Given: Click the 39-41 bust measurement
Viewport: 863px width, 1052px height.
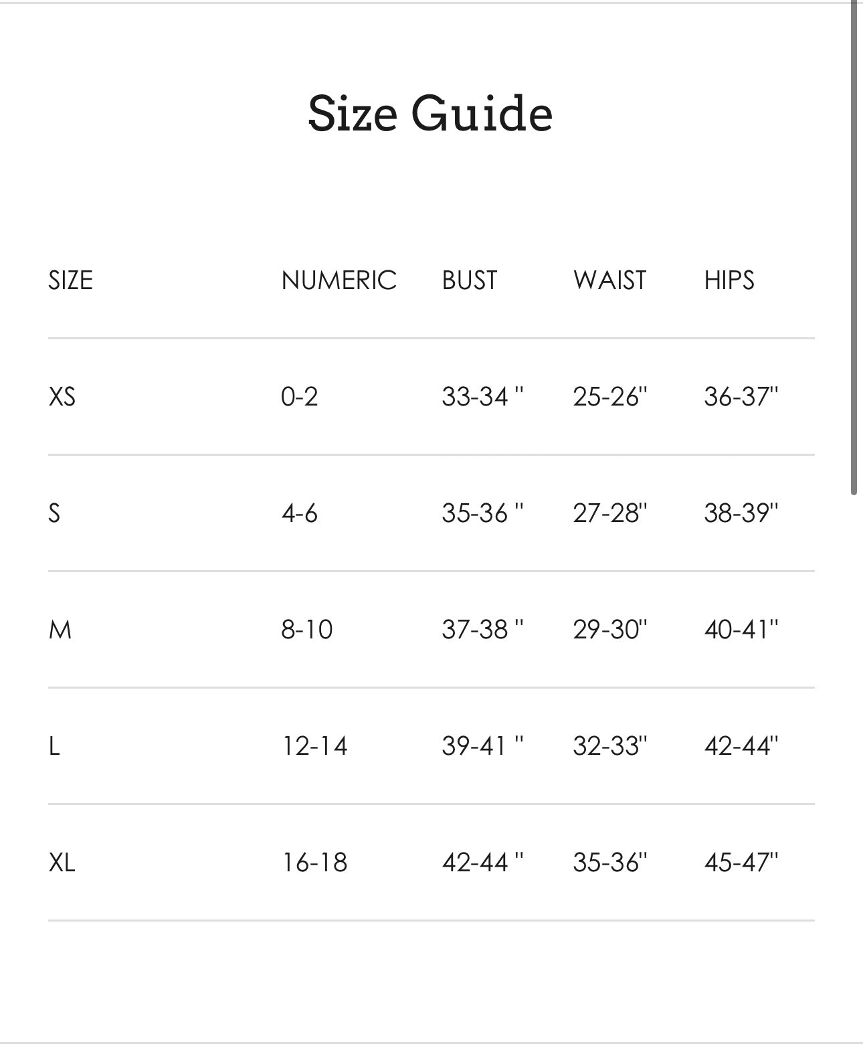Looking at the screenshot, I should pyautogui.click(x=482, y=746).
